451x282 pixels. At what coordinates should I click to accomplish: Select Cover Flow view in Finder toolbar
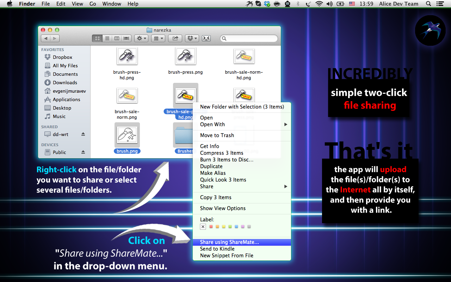(x=126, y=38)
